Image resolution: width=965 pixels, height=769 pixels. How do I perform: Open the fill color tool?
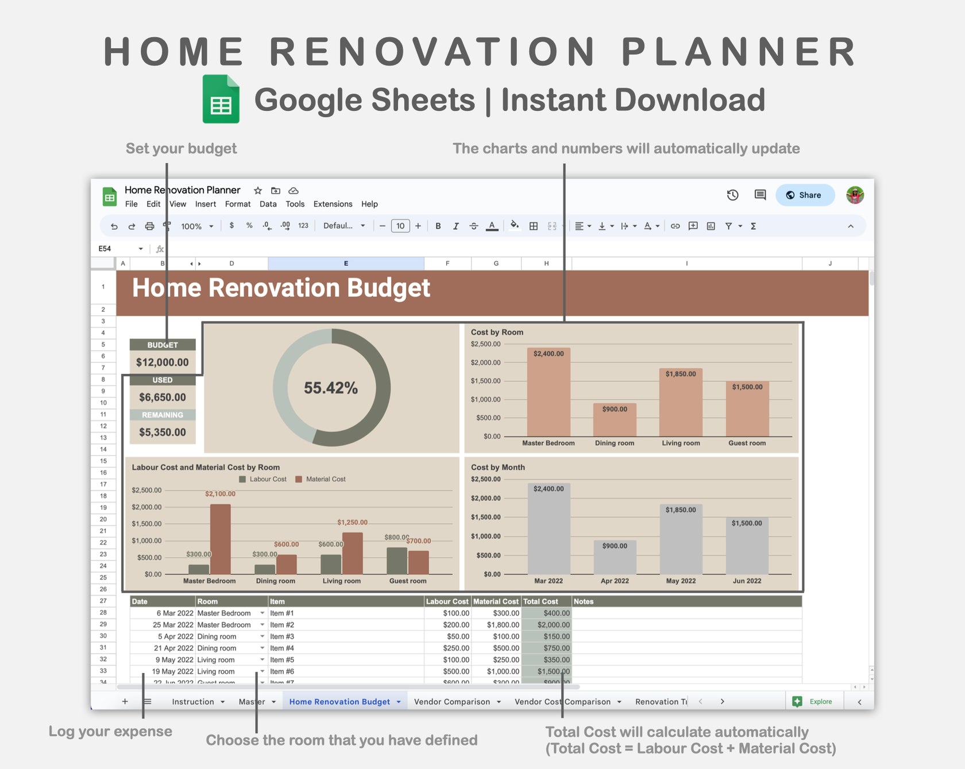514,226
